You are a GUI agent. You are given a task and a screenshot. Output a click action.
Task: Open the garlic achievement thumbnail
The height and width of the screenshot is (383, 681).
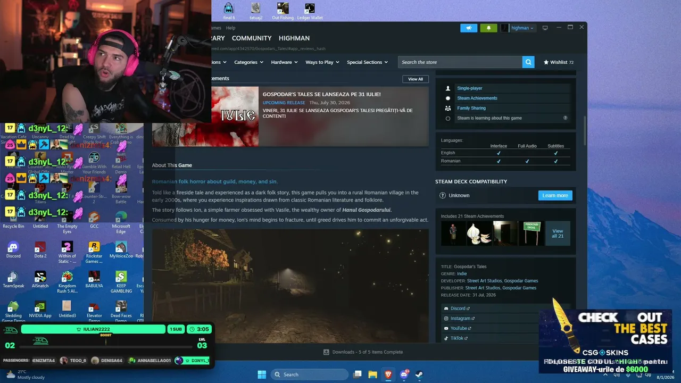pyautogui.click(x=479, y=234)
